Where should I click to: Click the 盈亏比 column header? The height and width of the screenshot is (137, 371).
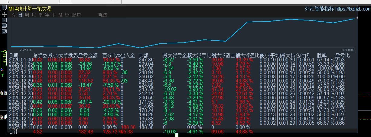pyautogui.click(x=343, y=55)
